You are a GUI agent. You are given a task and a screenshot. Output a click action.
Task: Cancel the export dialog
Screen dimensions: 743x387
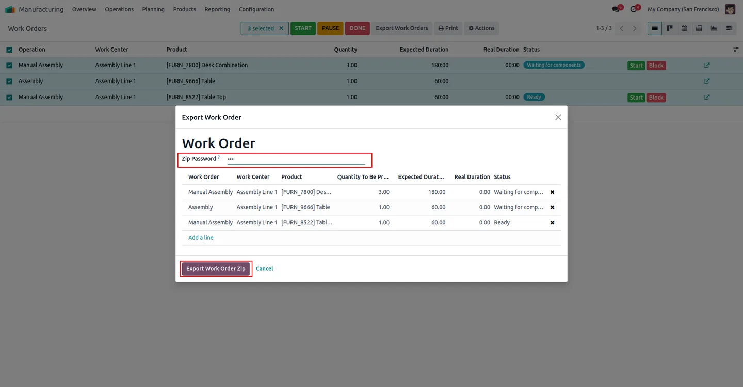coord(264,269)
